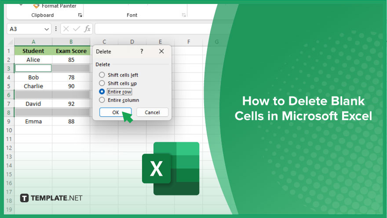
Task: Select column E header
Action: tap(161, 42)
